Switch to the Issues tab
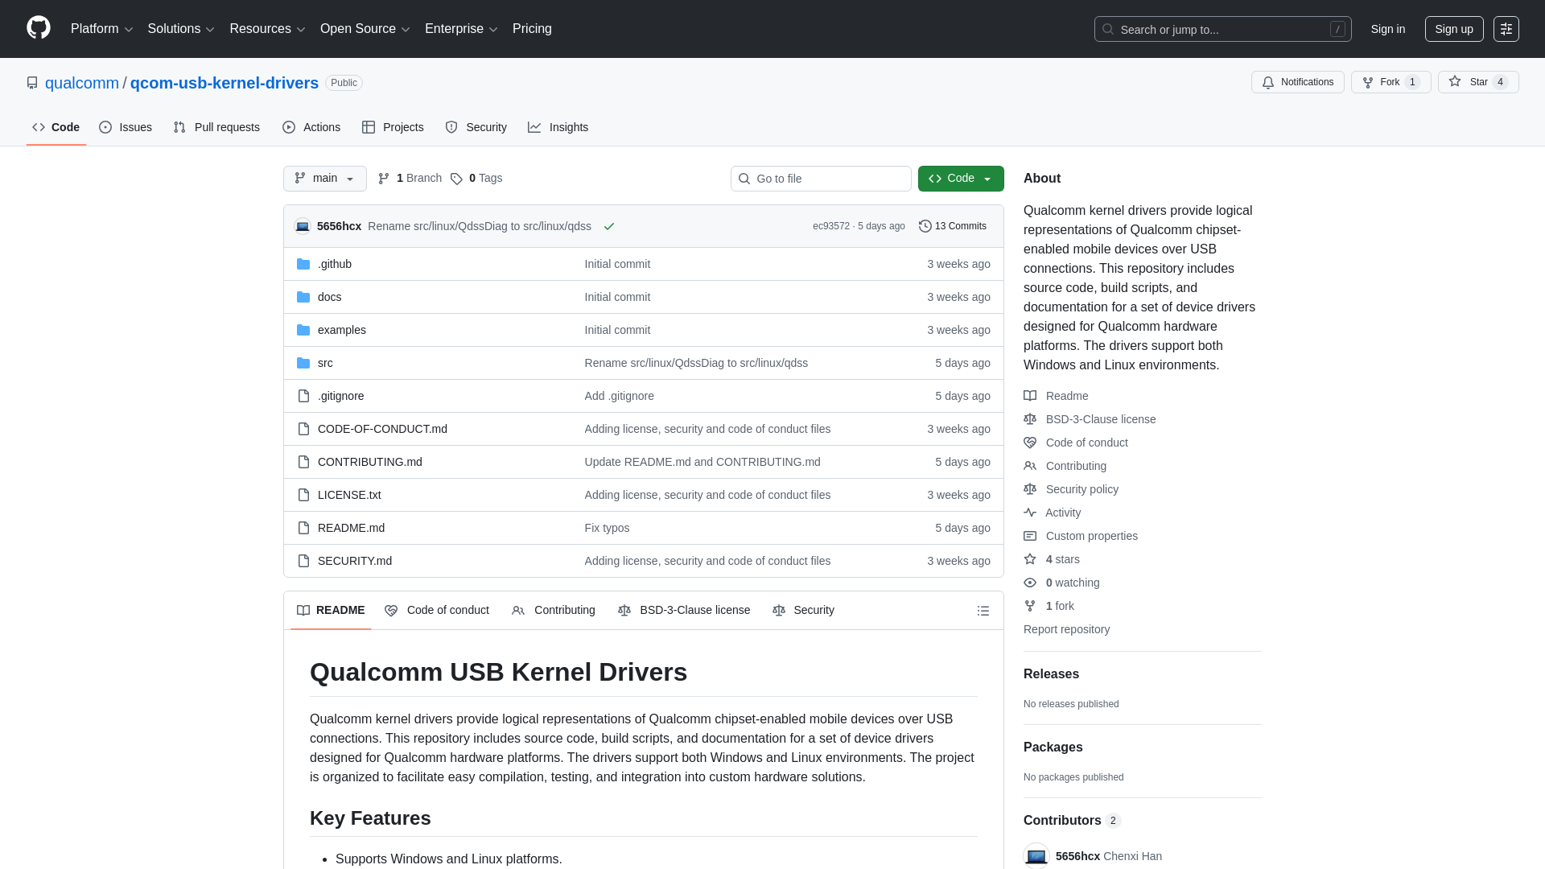 [126, 127]
